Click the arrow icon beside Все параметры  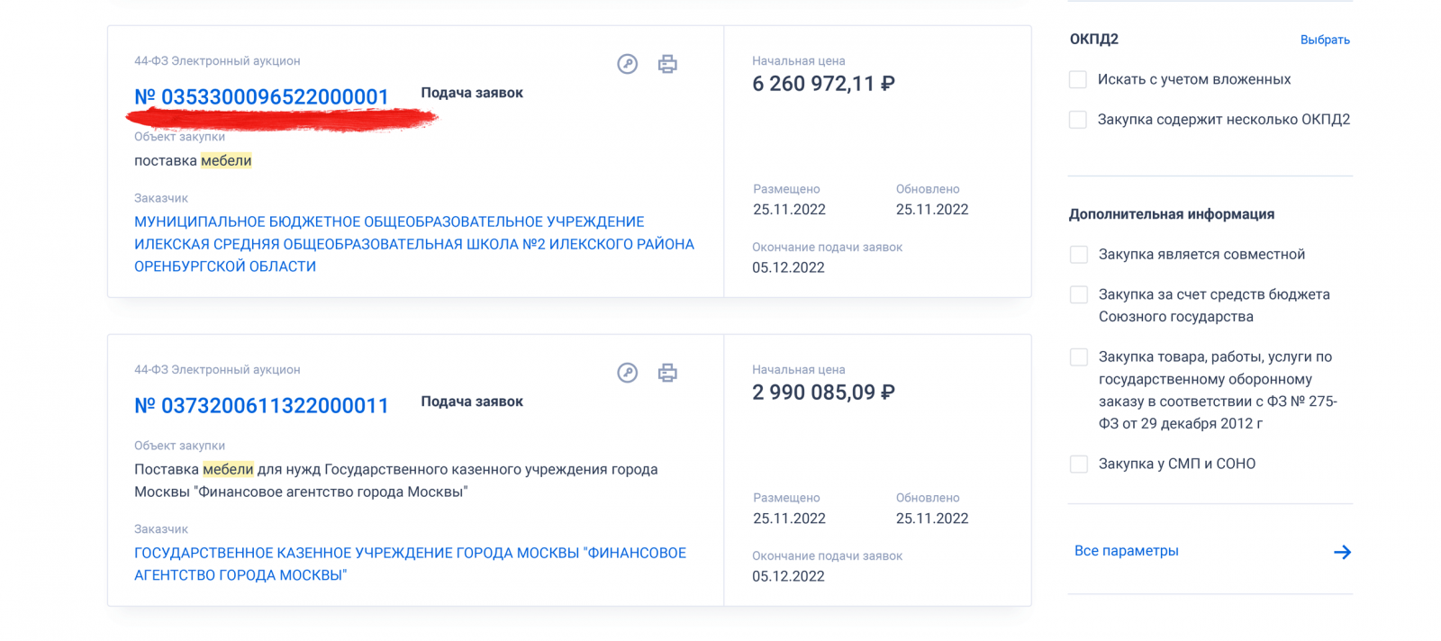[x=1342, y=552]
